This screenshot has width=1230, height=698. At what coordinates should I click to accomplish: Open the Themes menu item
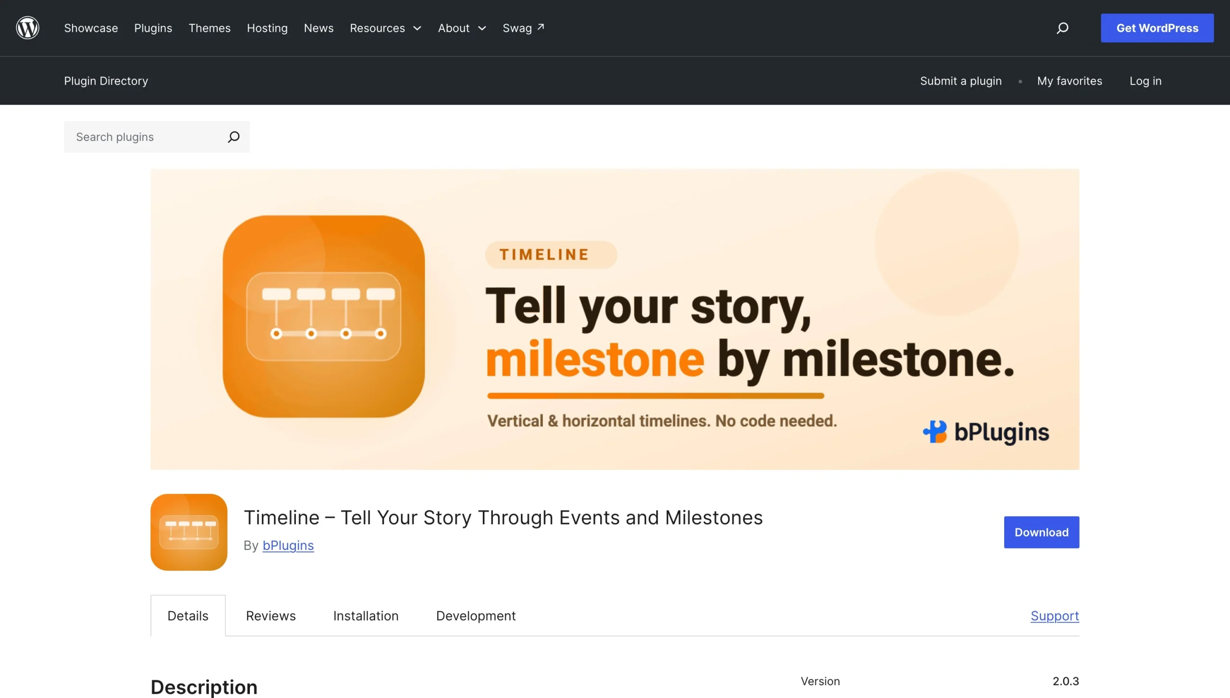click(209, 28)
